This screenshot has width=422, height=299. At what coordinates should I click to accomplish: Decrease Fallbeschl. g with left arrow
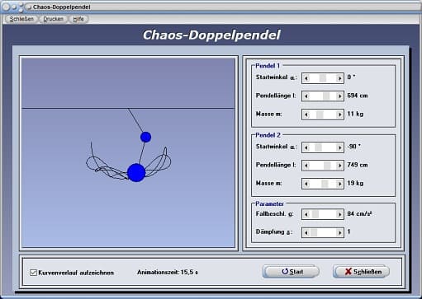coord(306,214)
